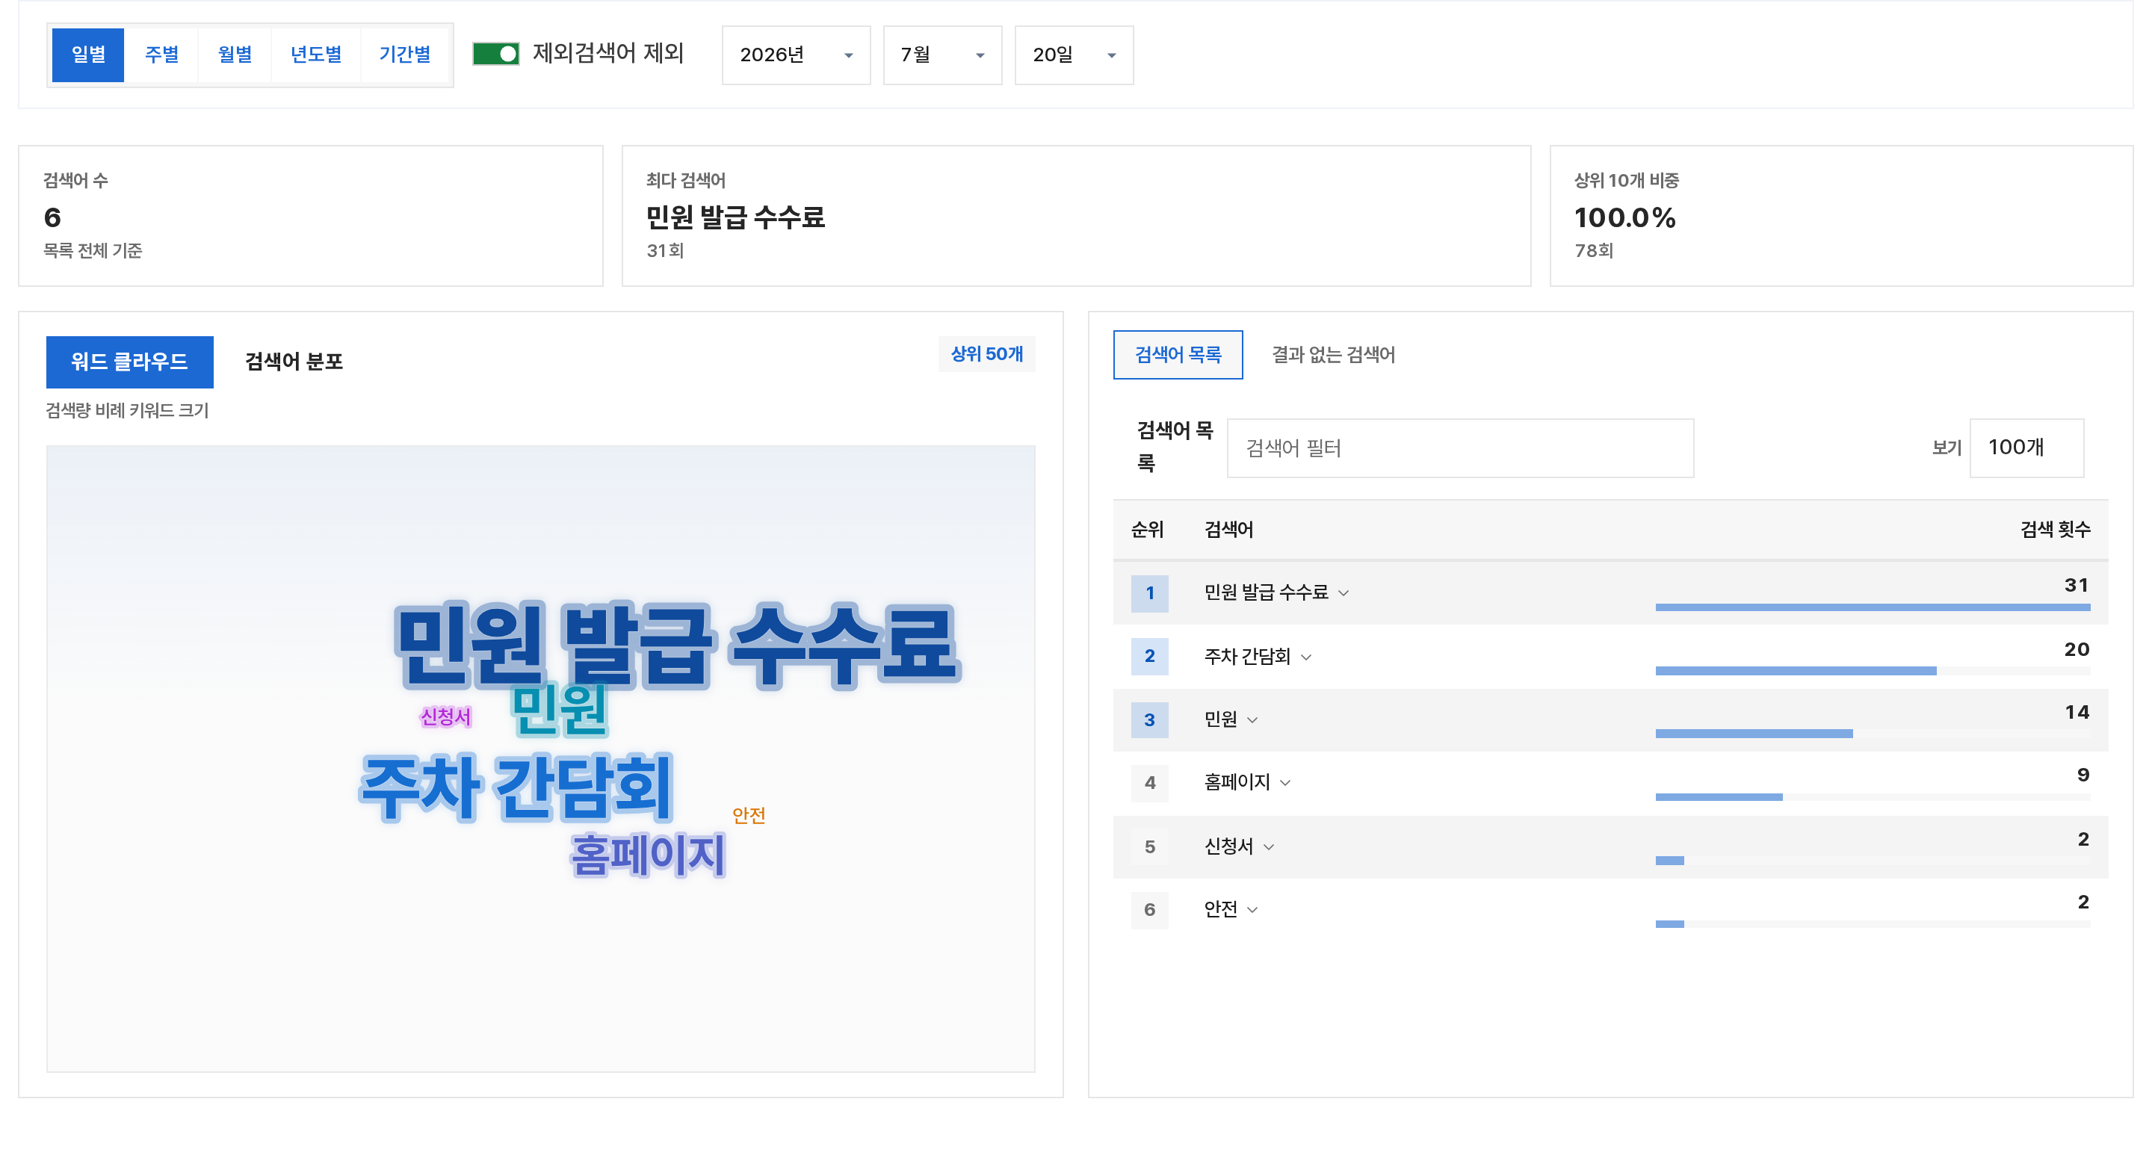Click rank badge 6 in the list

[1149, 910]
